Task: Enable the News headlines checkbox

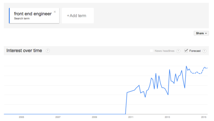Action: 151,51
